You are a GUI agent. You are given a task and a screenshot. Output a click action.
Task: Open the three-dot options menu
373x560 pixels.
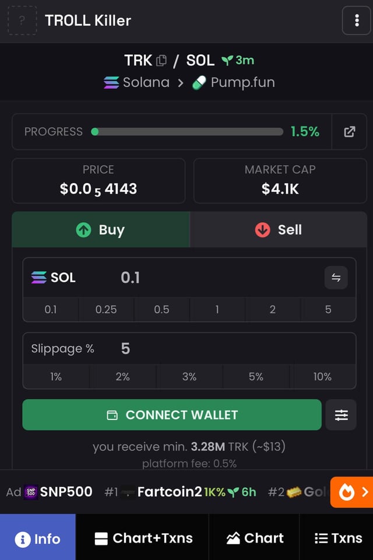(x=357, y=22)
